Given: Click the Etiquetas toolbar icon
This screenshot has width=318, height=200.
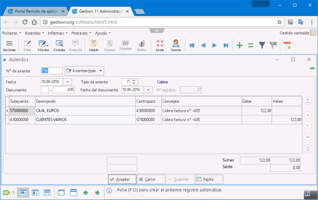Looking at the screenshot, I should tap(126, 46).
